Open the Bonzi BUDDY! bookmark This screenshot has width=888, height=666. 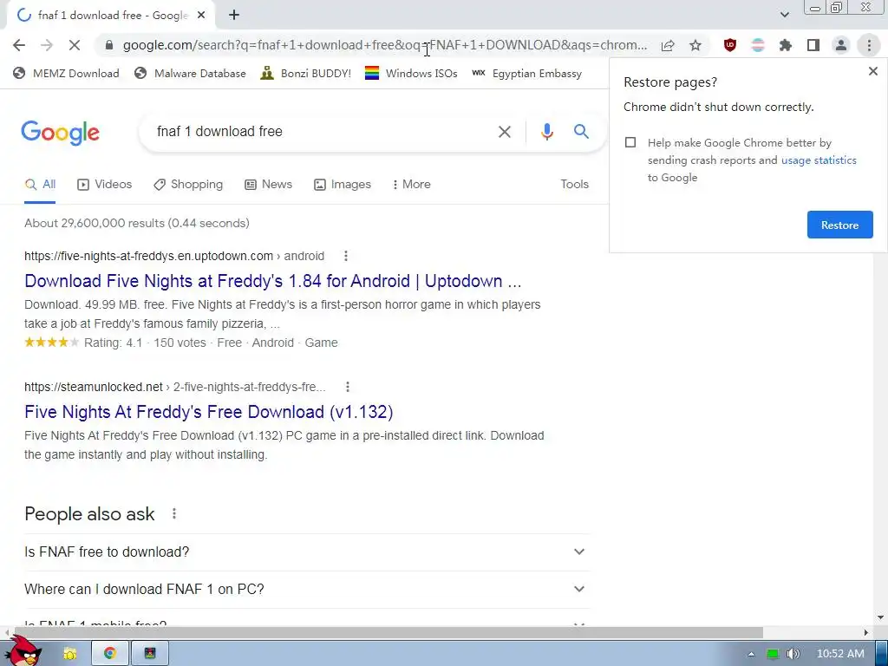tap(306, 73)
